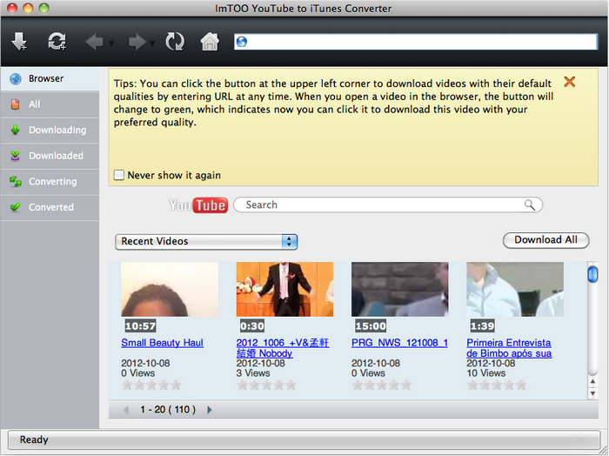This screenshot has width=609, height=456.
Task: Enable Never show it again checkbox
Action: click(119, 175)
